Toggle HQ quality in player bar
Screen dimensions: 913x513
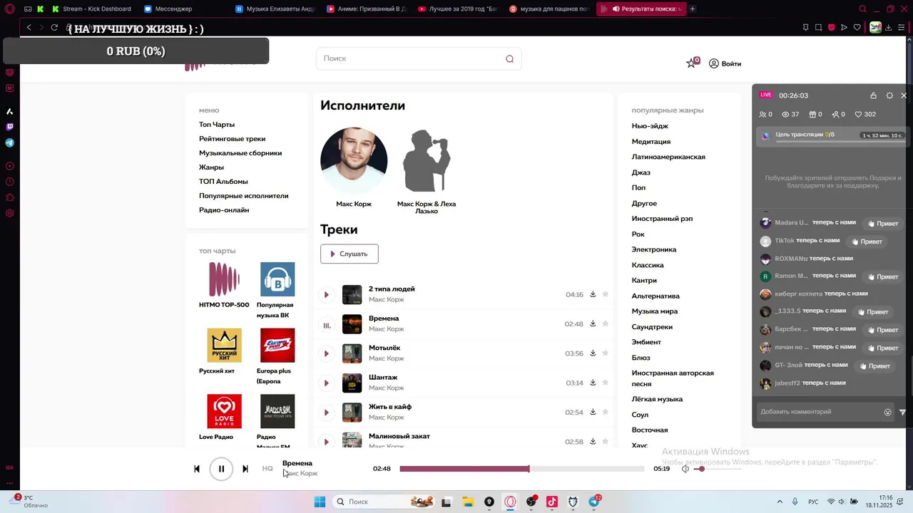pyautogui.click(x=267, y=469)
